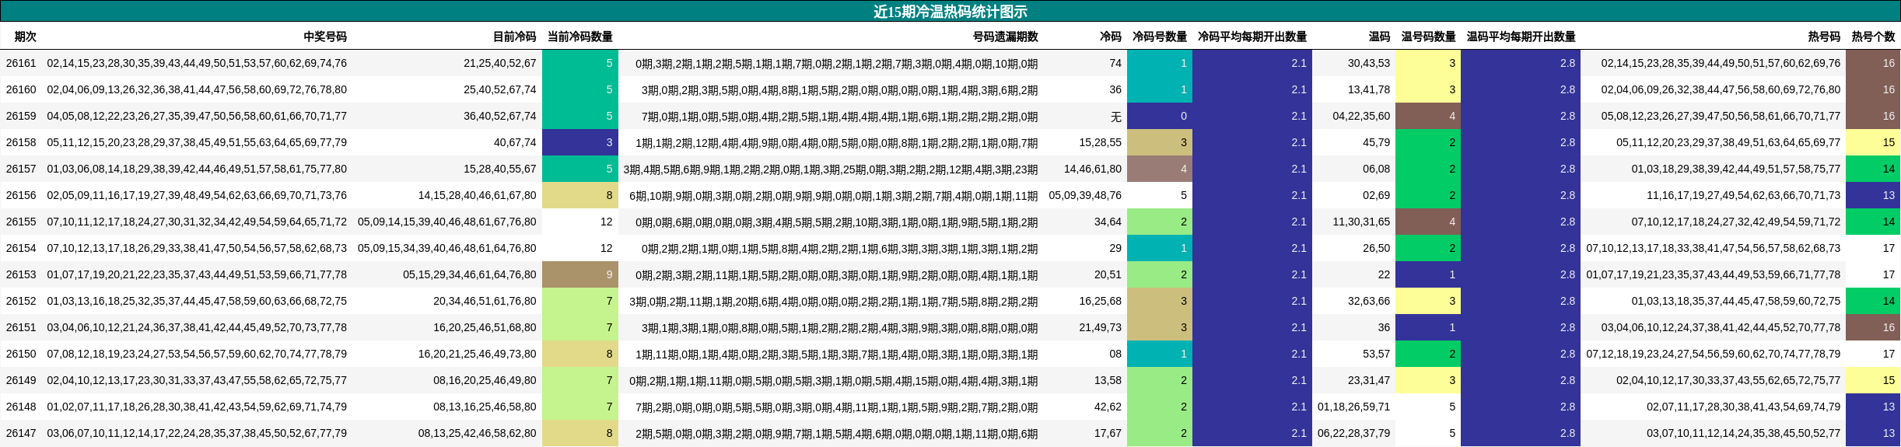This screenshot has width=1901, height=447.
Task: Click warm code cell 11,30,31,65
Action: point(1361,222)
